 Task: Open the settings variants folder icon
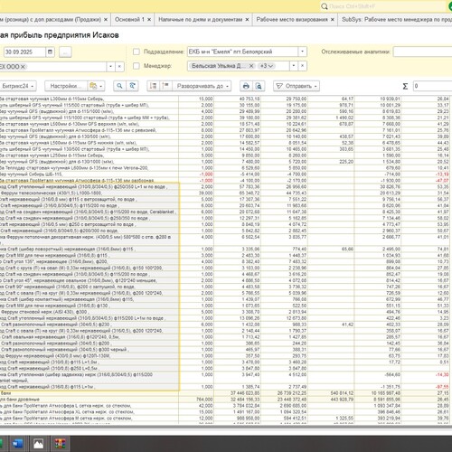tap(96, 86)
